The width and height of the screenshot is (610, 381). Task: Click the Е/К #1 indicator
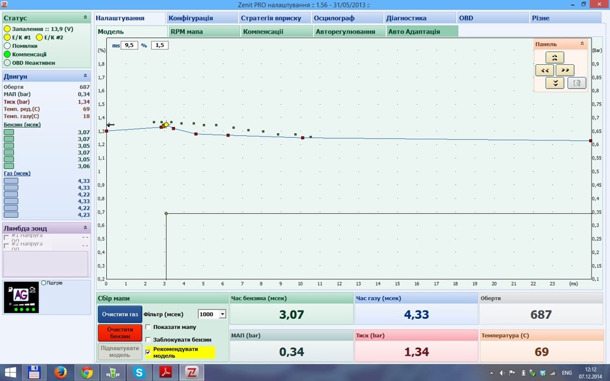click(7, 37)
